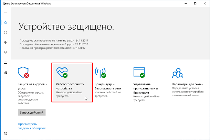Open the hamburger navigation menu

(x=6, y=12)
